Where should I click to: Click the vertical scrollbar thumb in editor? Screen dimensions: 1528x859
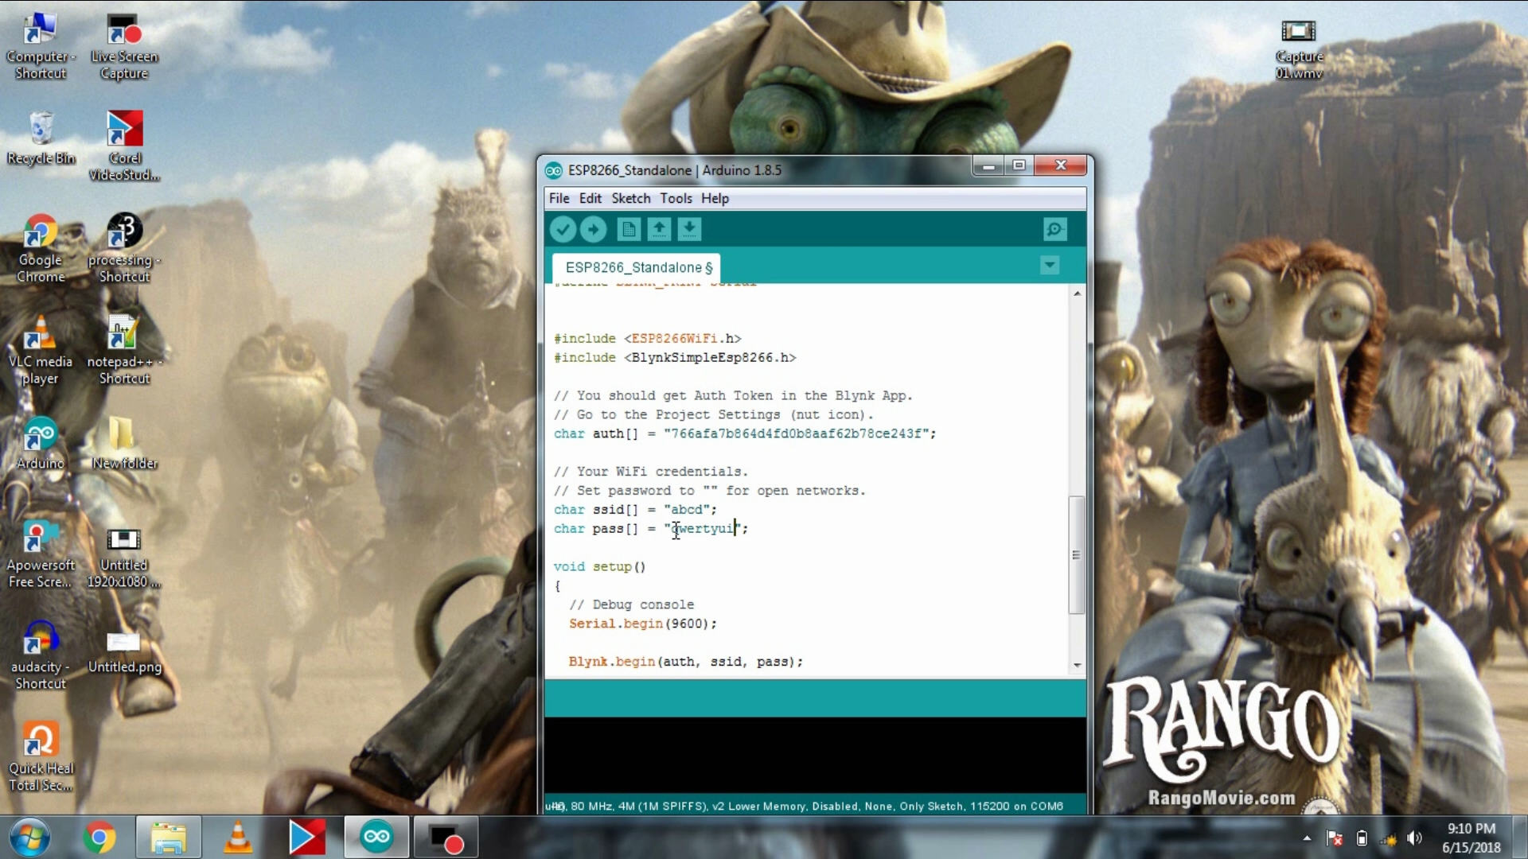pos(1077,554)
